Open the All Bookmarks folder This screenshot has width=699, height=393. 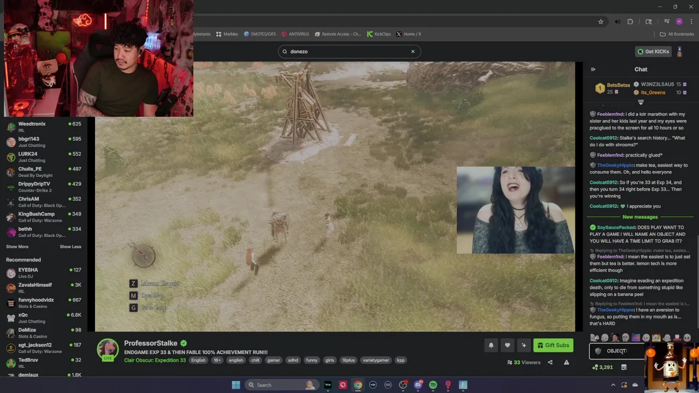coord(677,34)
